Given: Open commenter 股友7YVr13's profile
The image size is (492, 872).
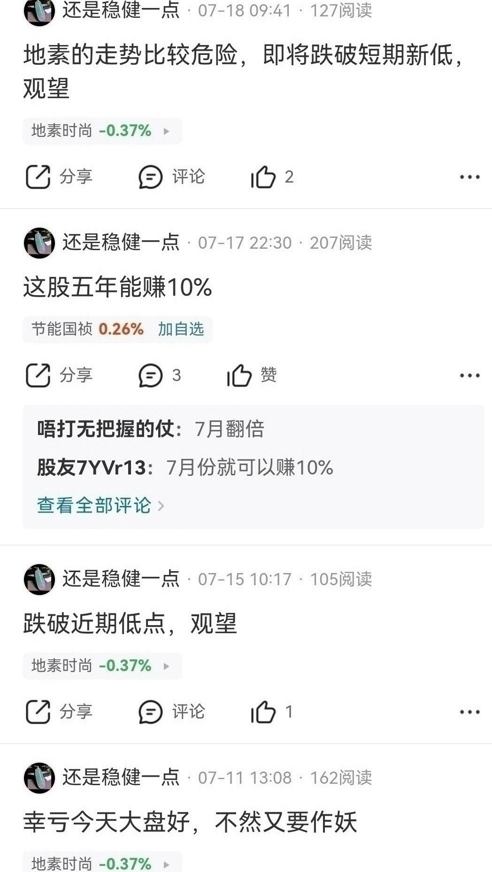Looking at the screenshot, I should [x=92, y=467].
